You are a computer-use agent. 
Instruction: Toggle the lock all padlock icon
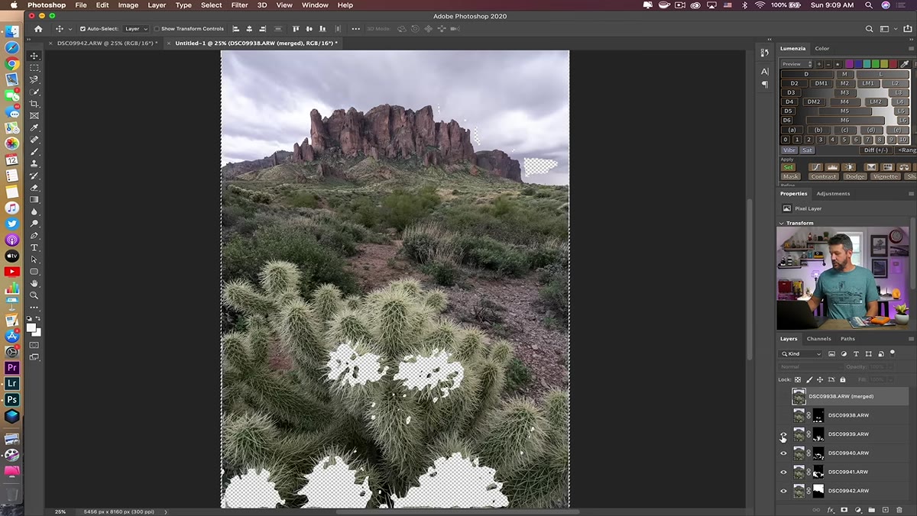843,379
